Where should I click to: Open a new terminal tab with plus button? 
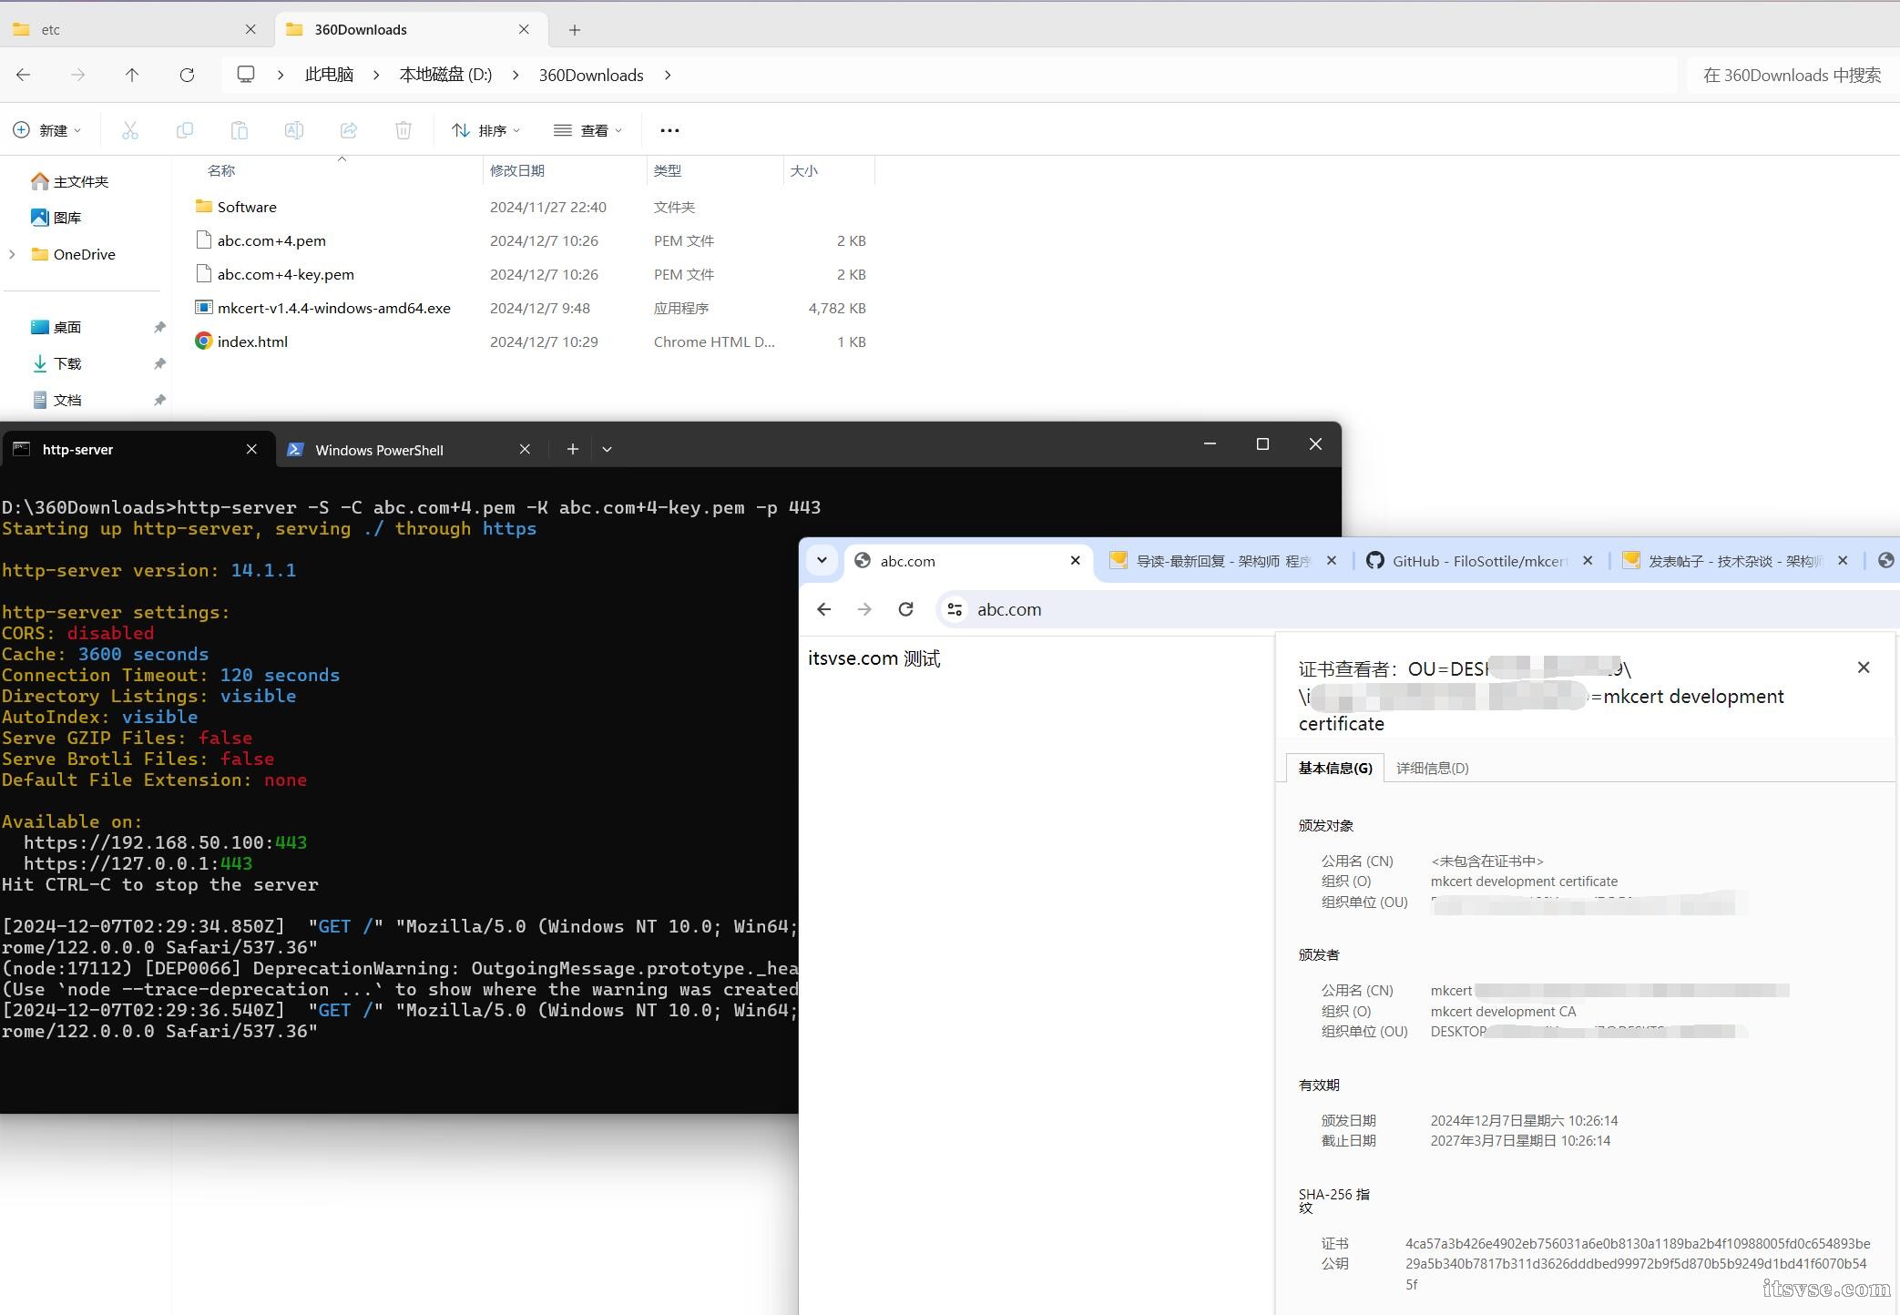tap(572, 449)
